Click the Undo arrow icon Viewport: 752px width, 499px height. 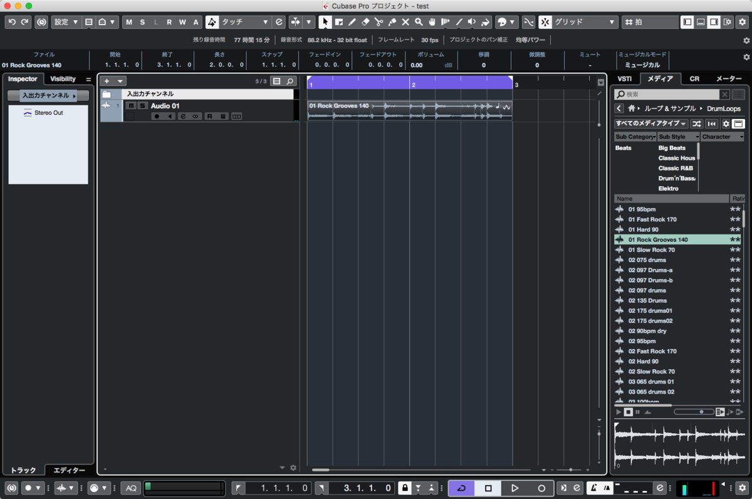[x=12, y=22]
